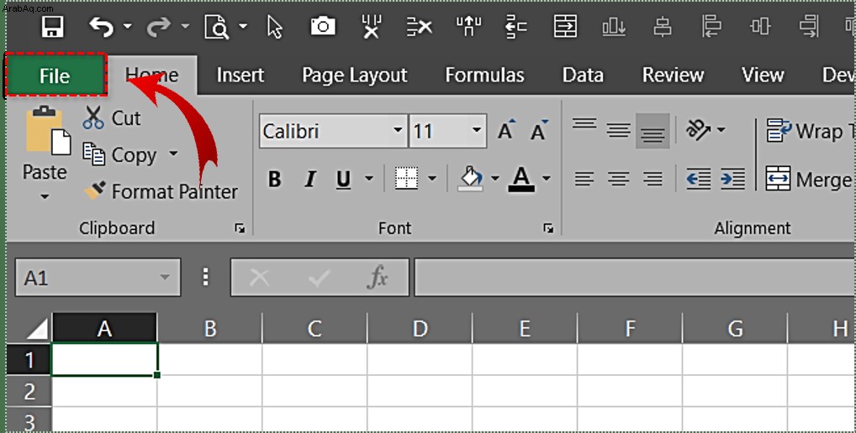Select Bottom Align icon

click(653, 131)
